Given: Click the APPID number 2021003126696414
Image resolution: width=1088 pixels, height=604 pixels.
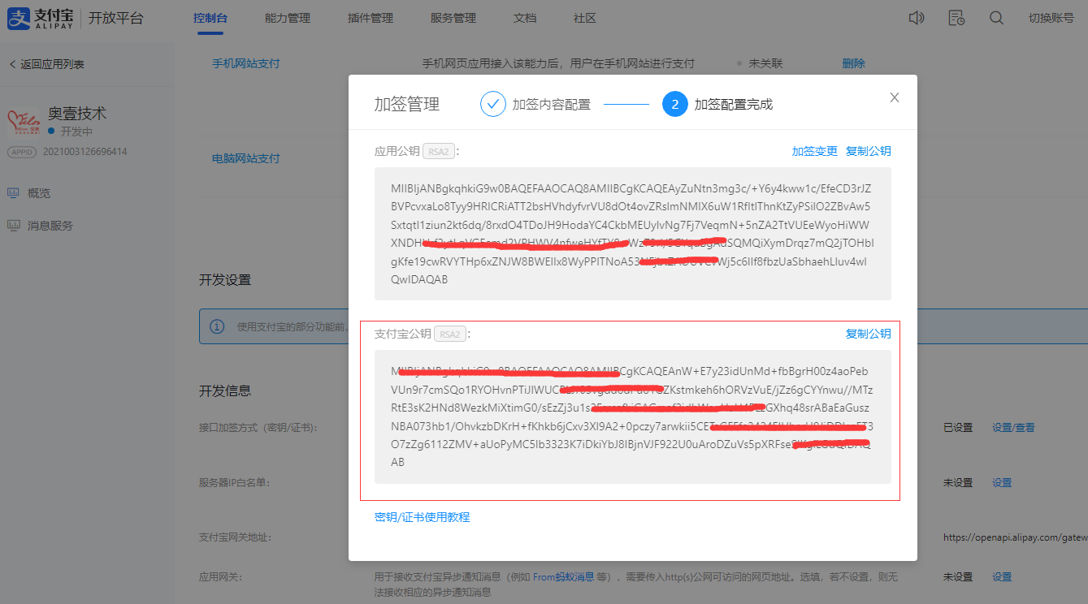Looking at the screenshot, I should [x=85, y=152].
